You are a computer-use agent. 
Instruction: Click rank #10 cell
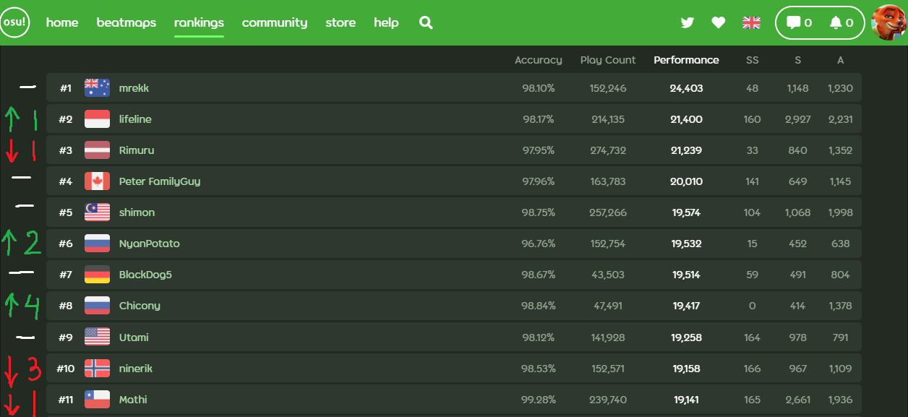click(x=66, y=369)
